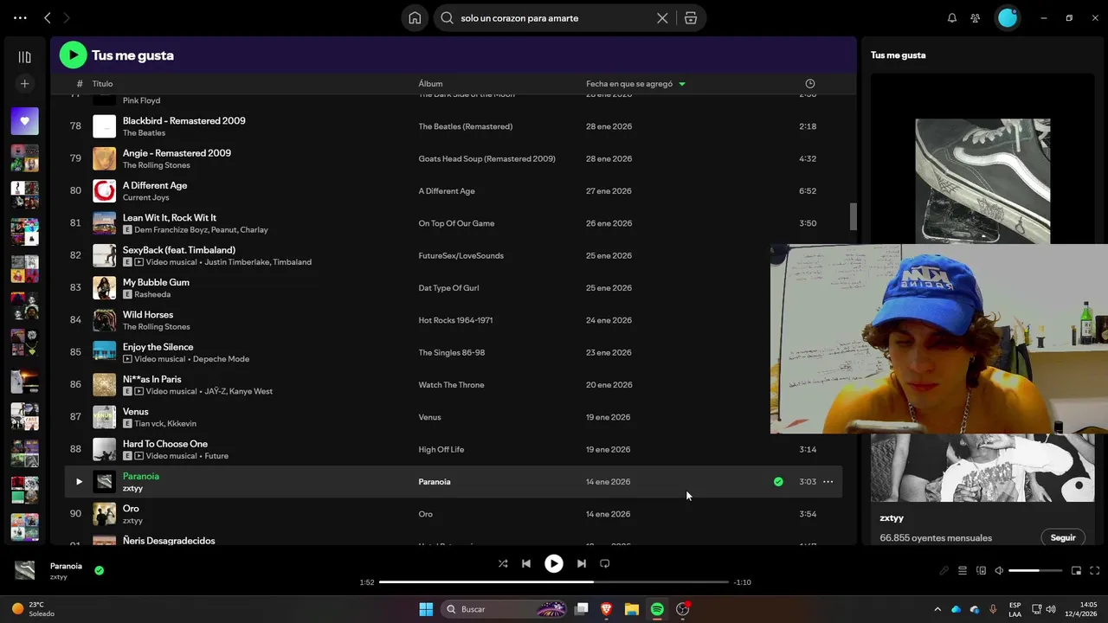This screenshot has height=623, width=1108.
Task: Open more options for Paranoia row
Action: coord(828,482)
